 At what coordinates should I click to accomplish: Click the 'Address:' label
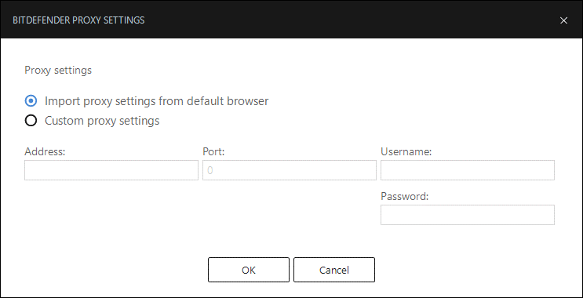[x=45, y=151]
